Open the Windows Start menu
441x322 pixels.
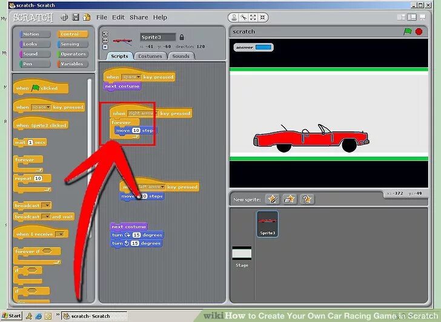point(11,316)
